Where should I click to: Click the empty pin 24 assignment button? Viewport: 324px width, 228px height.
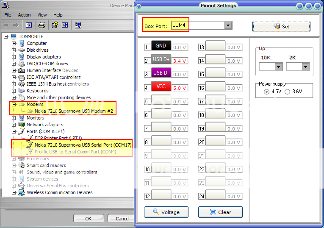[x=215, y=195]
